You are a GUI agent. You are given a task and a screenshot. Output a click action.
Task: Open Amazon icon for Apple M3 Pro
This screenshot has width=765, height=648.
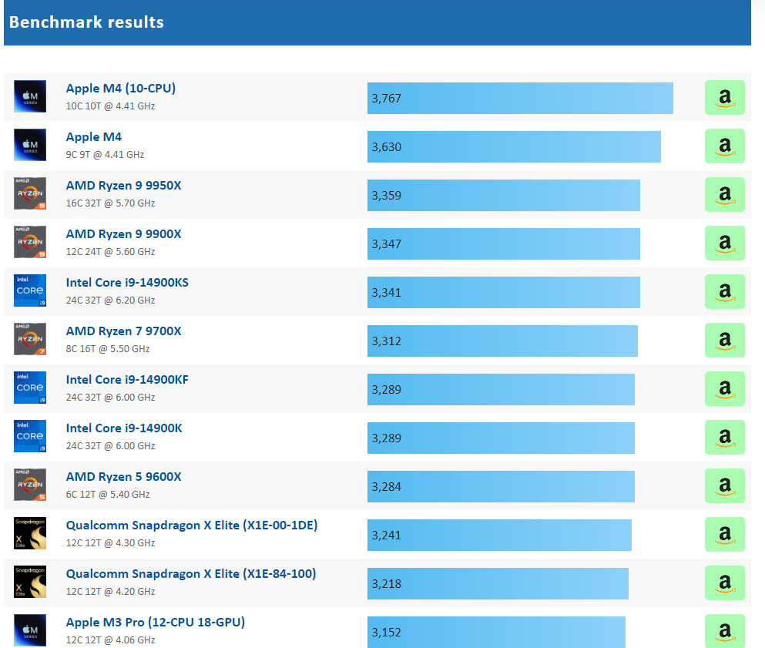(x=724, y=631)
